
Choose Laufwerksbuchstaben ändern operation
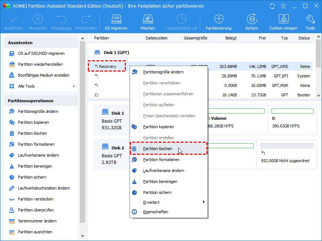coord(44,188)
